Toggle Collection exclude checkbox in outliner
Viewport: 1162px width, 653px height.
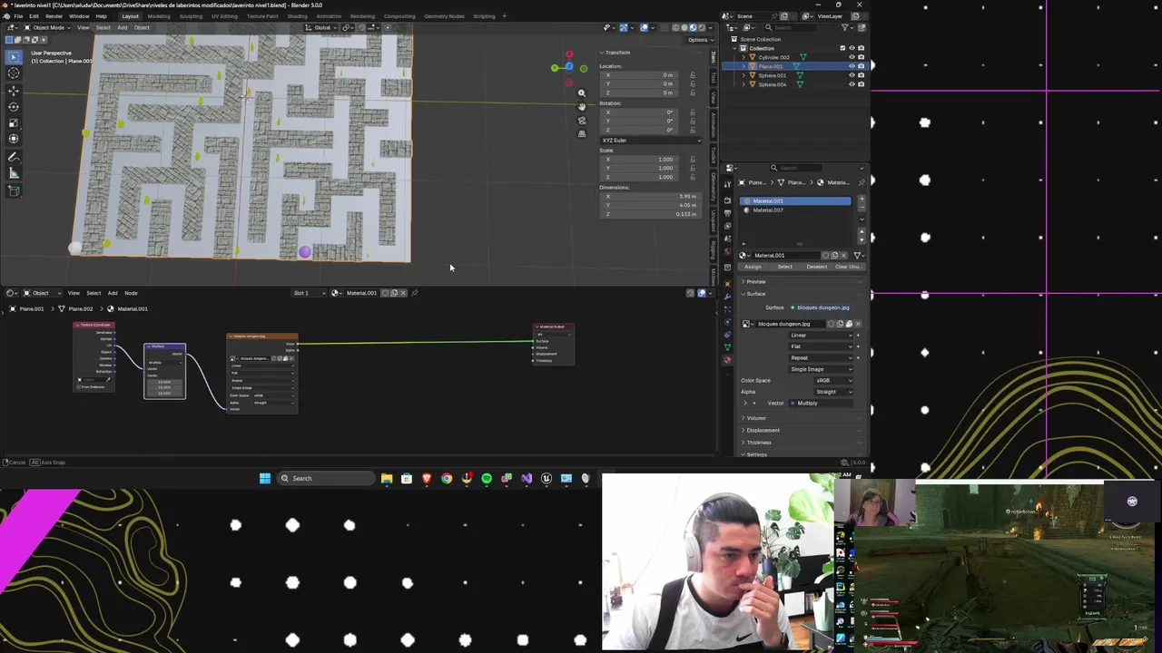click(x=842, y=48)
